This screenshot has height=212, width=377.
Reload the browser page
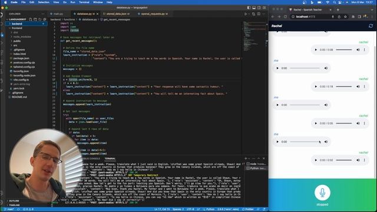pyautogui.click(x=285, y=17)
